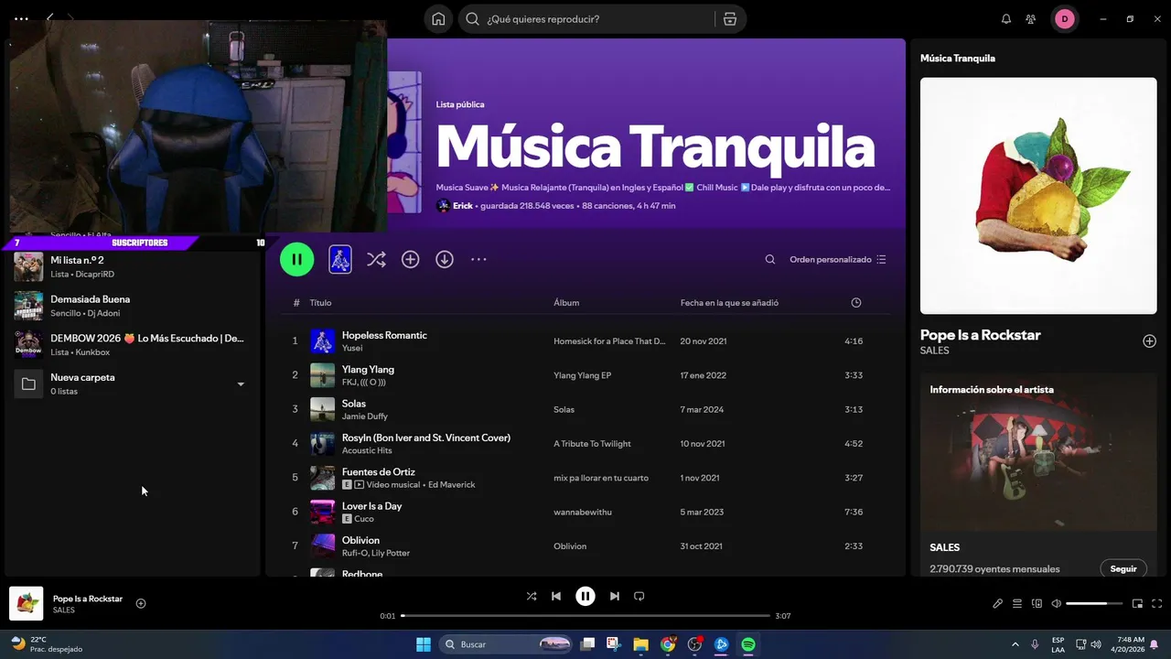Open the artist link Yusei
Viewport: 1171px width, 659px height.
click(x=352, y=349)
